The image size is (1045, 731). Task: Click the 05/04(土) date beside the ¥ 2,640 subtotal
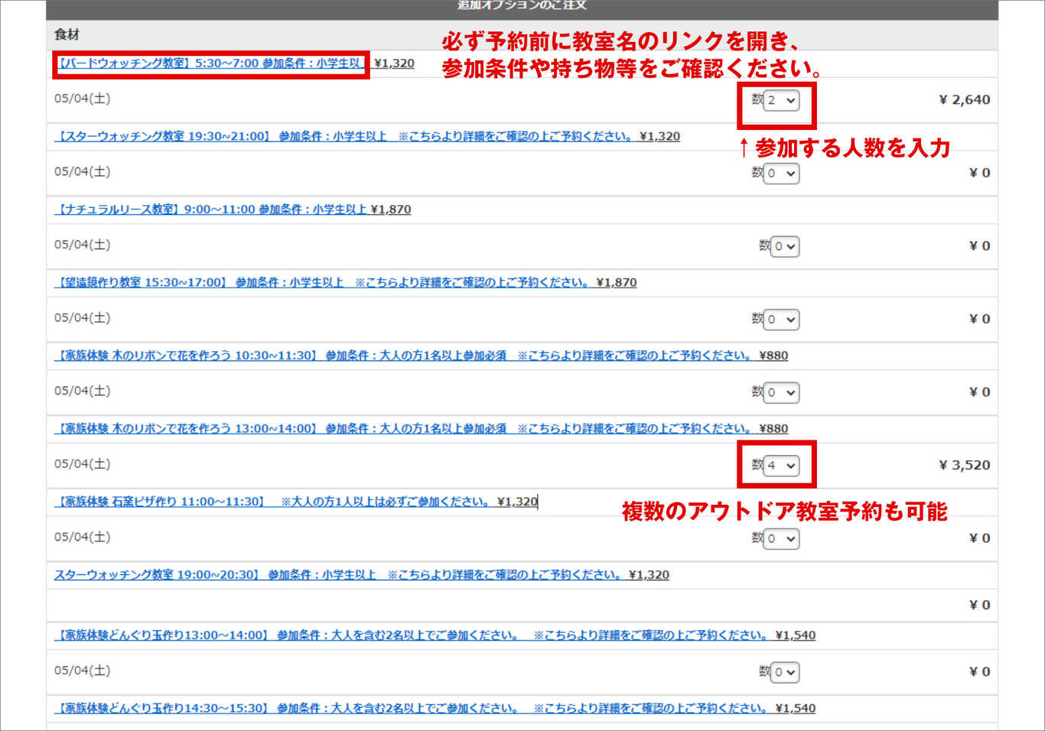pyautogui.click(x=83, y=99)
